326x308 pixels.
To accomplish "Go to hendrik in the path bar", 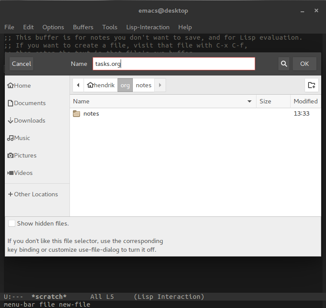I will (101, 85).
